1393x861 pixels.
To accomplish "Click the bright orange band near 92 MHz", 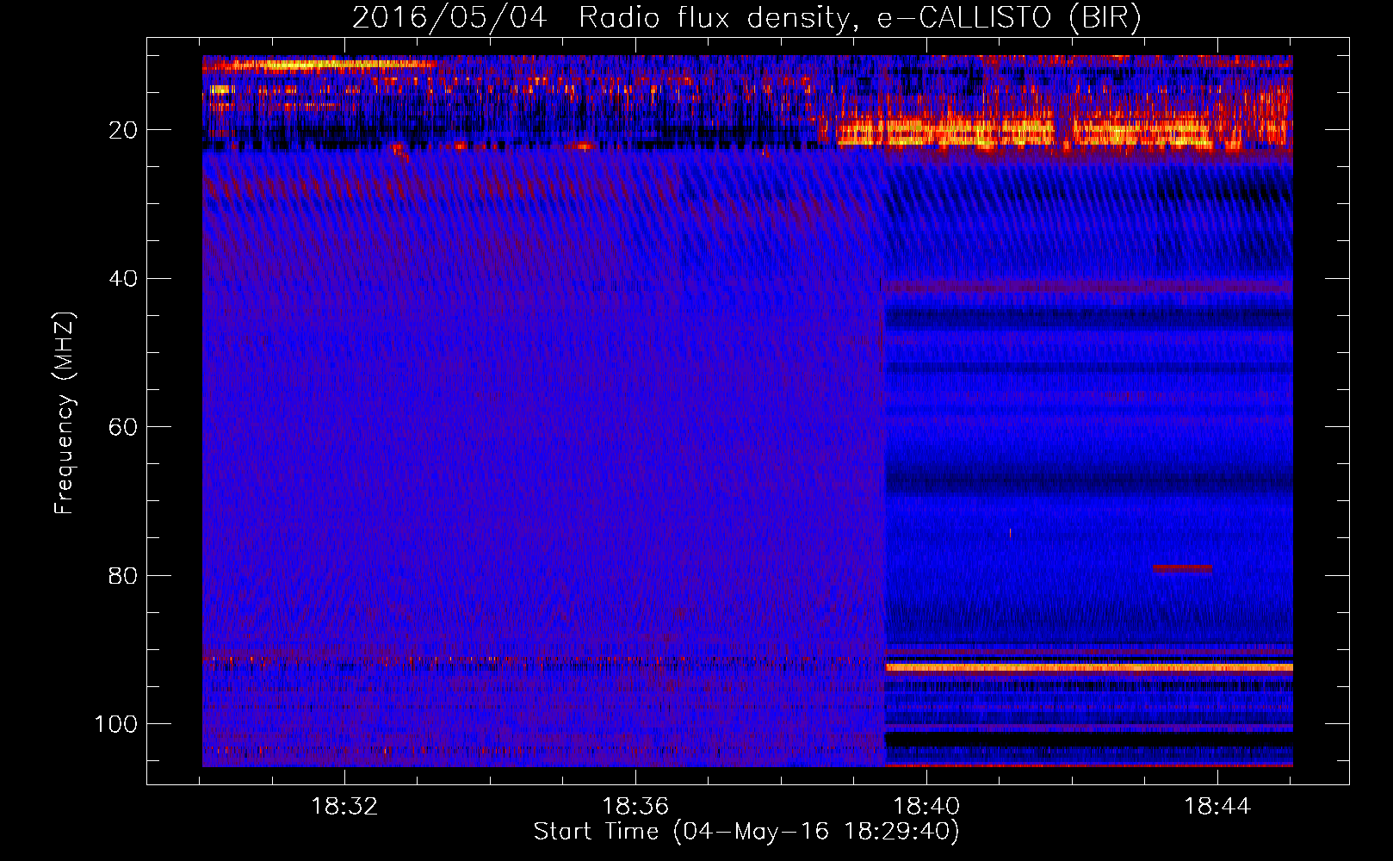I will pyautogui.click(x=1089, y=667).
